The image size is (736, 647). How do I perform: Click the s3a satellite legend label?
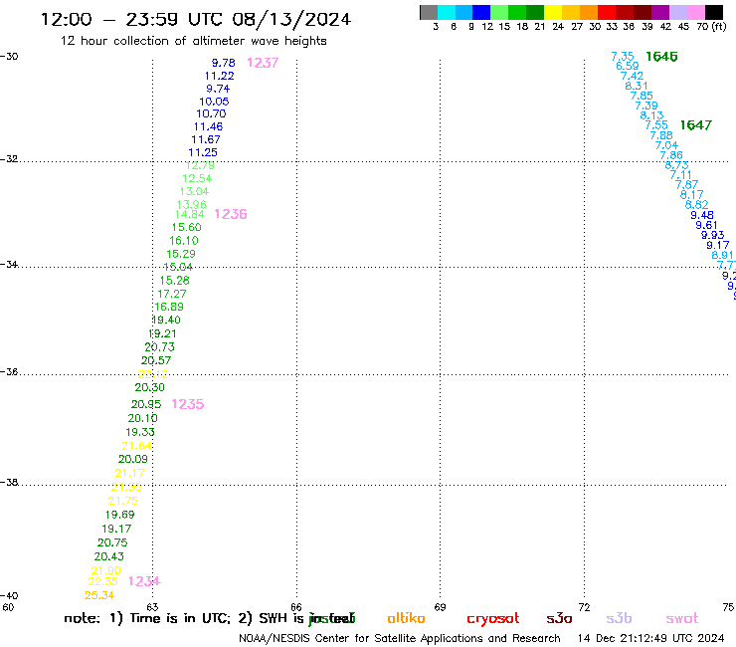pos(559,619)
